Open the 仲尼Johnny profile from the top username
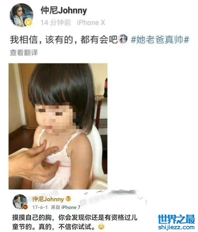This screenshot has width=198, height=232. click(x=64, y=10)
